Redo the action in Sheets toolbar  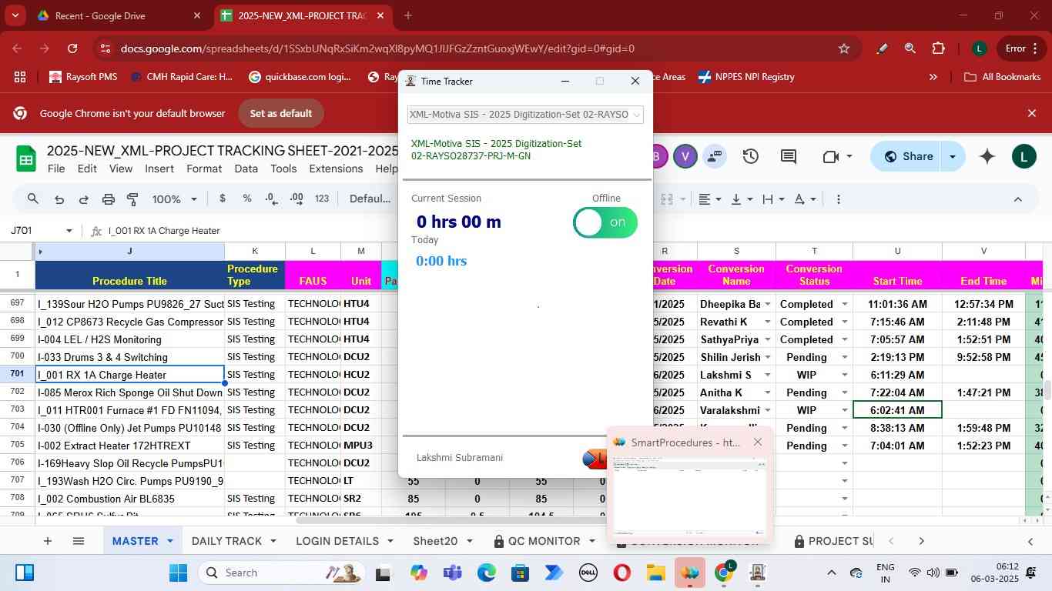[83, 199]
